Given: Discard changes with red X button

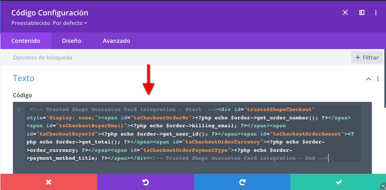Looking at the screenshot, I should pyautogui.click(x=49, y=182).
